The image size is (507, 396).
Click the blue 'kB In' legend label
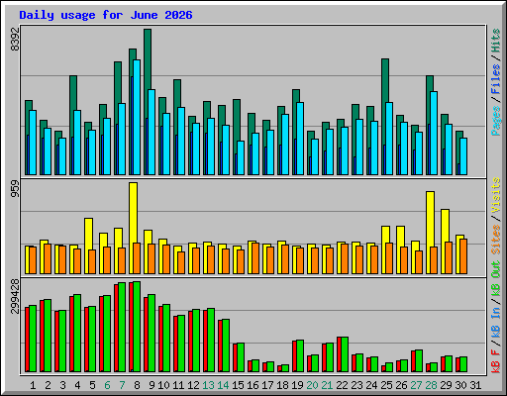(496, 324)
